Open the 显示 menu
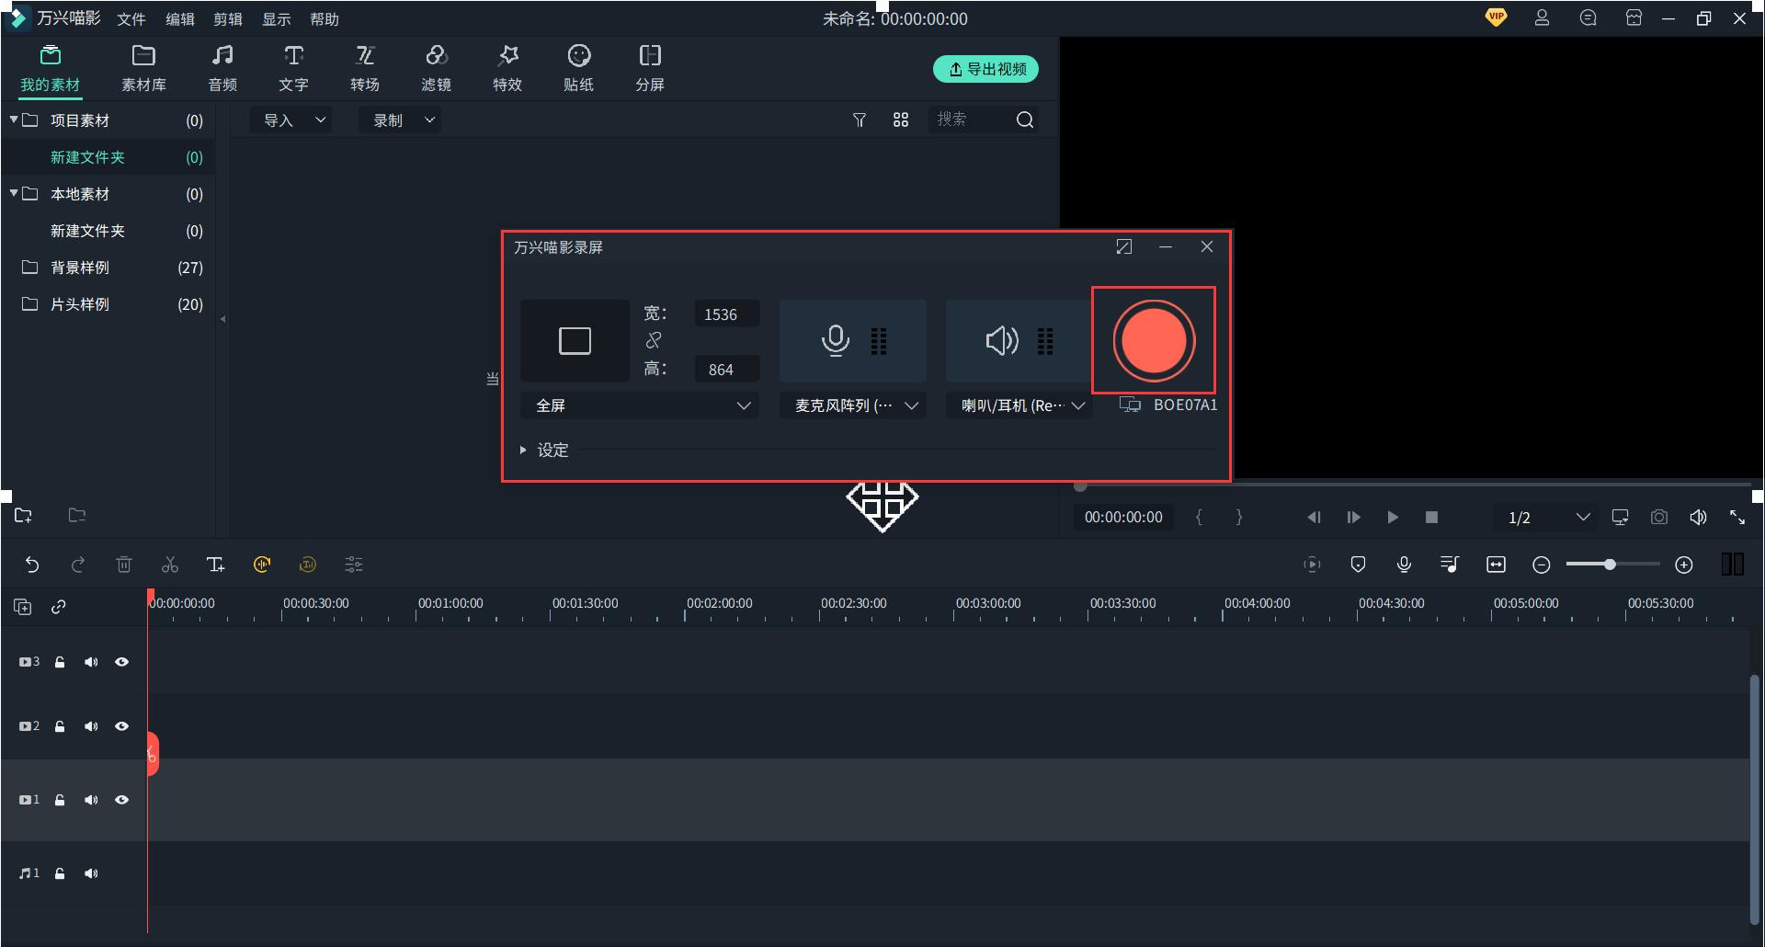The height and width of the screenshot is (947, 1765). 276,19
